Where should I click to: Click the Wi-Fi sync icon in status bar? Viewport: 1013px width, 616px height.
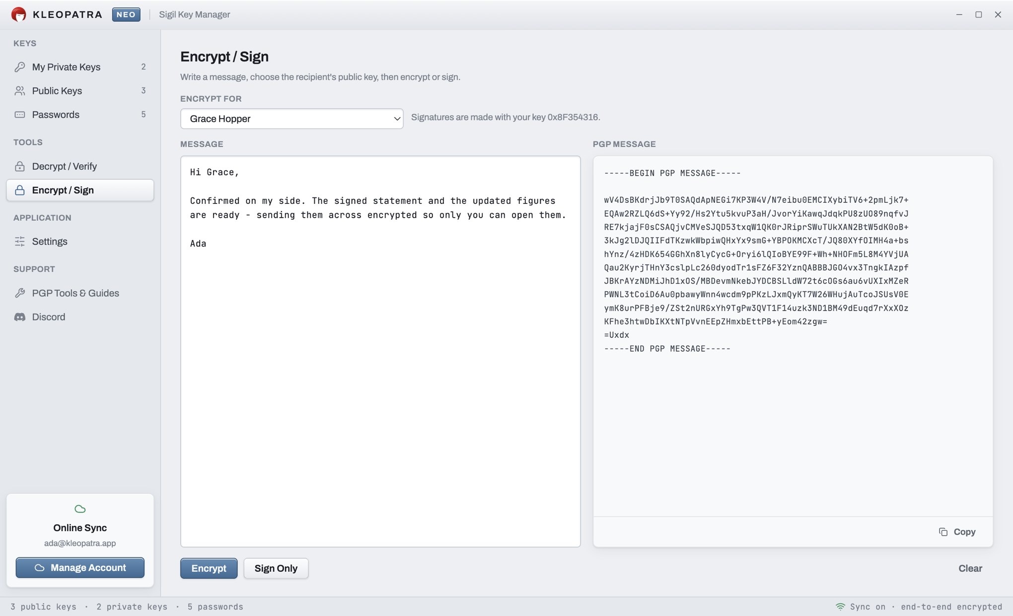(840, 607)
